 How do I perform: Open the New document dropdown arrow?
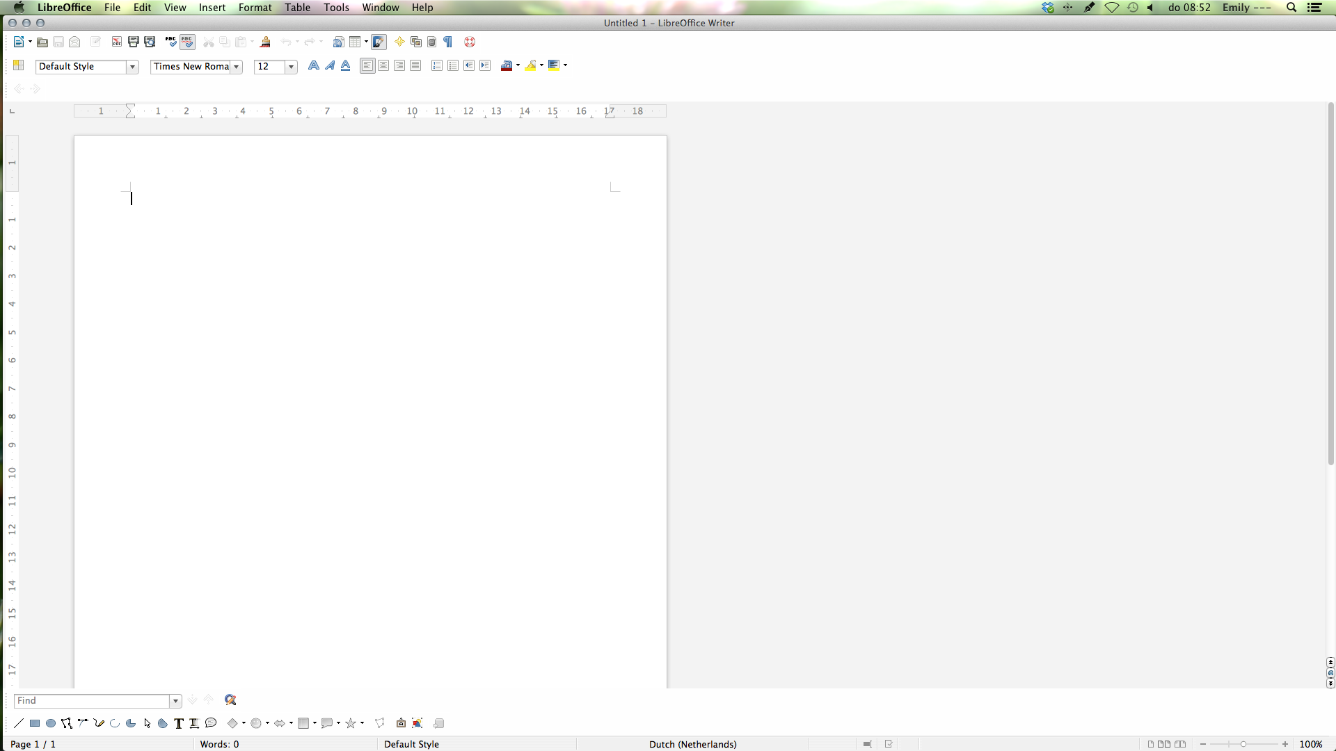[x=30, y=42]
